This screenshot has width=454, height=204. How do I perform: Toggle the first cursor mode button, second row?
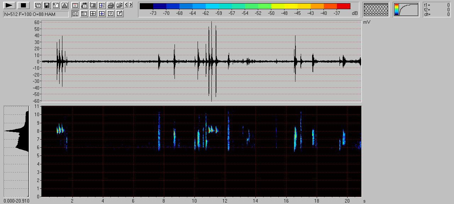coord(75,14)
